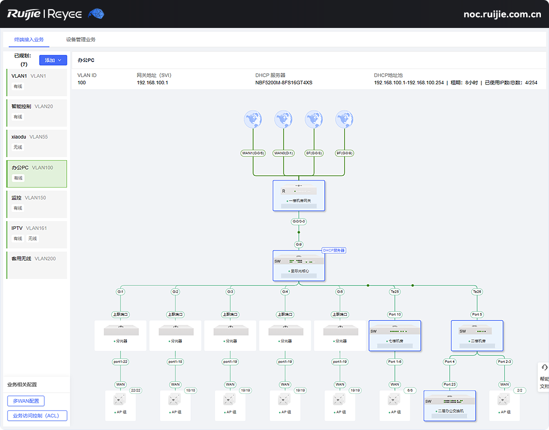Select the 一楼机房网关 router device
The image size is (549, 430).
pyautogui.click(x=299, y=195)
